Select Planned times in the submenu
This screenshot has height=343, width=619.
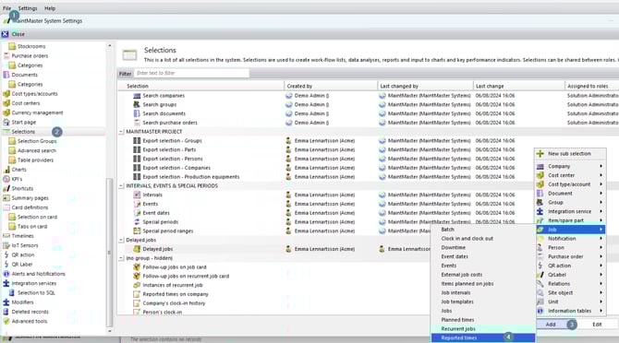(483, 320)
